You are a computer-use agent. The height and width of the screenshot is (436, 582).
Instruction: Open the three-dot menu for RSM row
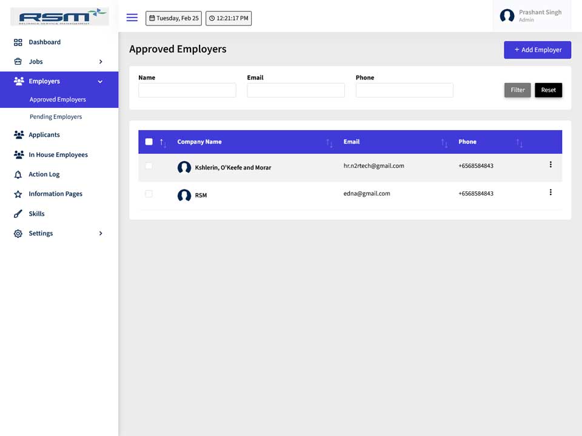(550, 192)
